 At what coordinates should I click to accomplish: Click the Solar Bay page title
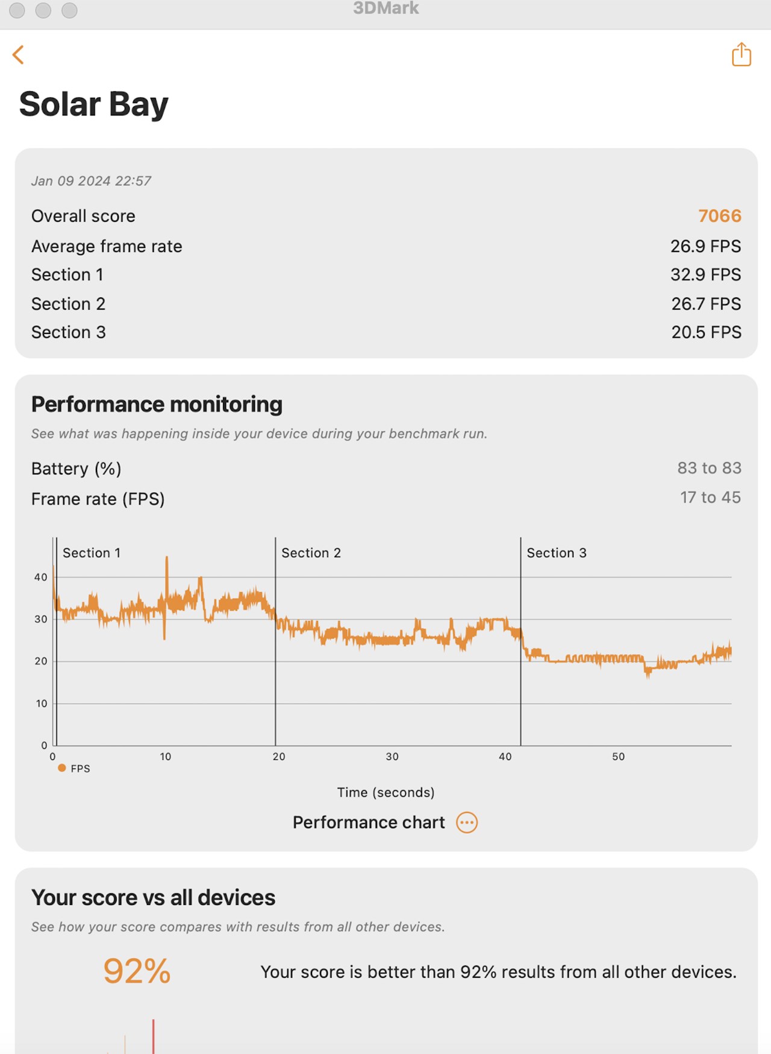[94, 104]
